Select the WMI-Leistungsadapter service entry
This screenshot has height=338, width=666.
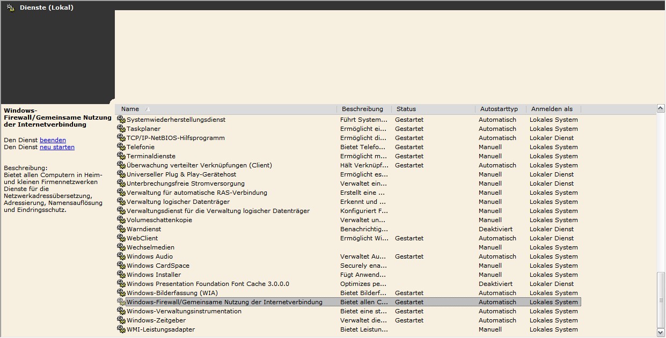point(160,329)
